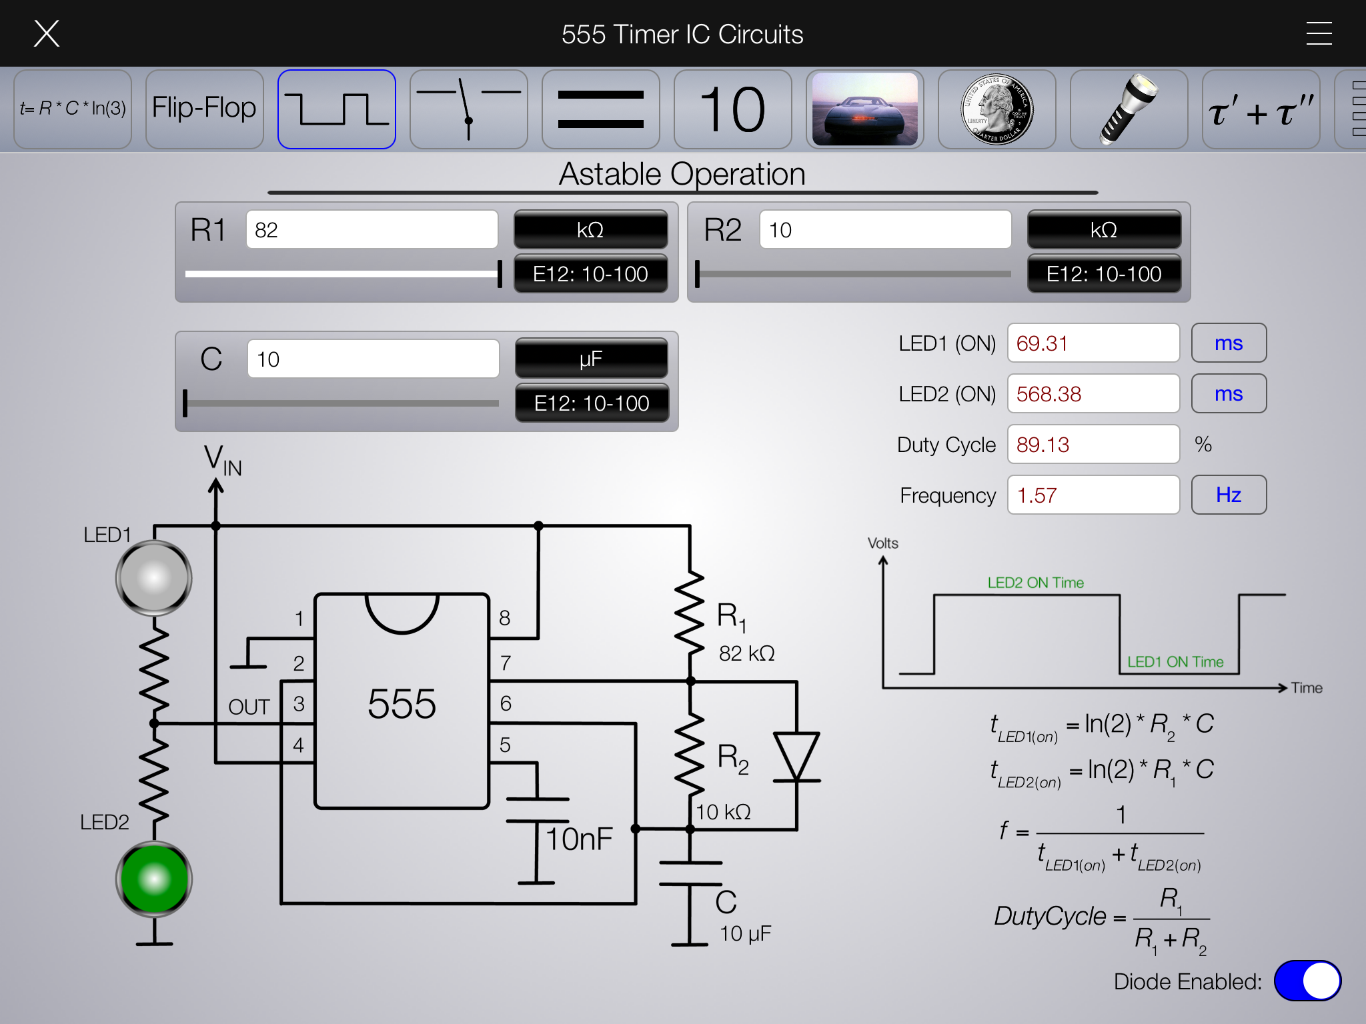Open the flashlight circuit icon
1366x1024 pixels.
click(1129, 109)
